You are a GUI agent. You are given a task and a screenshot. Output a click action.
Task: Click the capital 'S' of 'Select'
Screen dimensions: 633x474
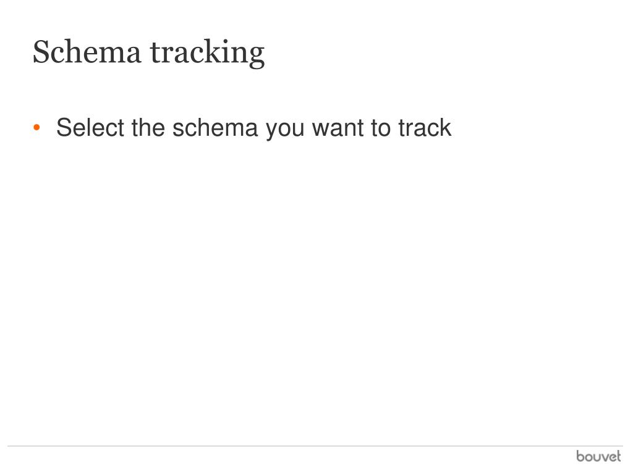[64, 127]
